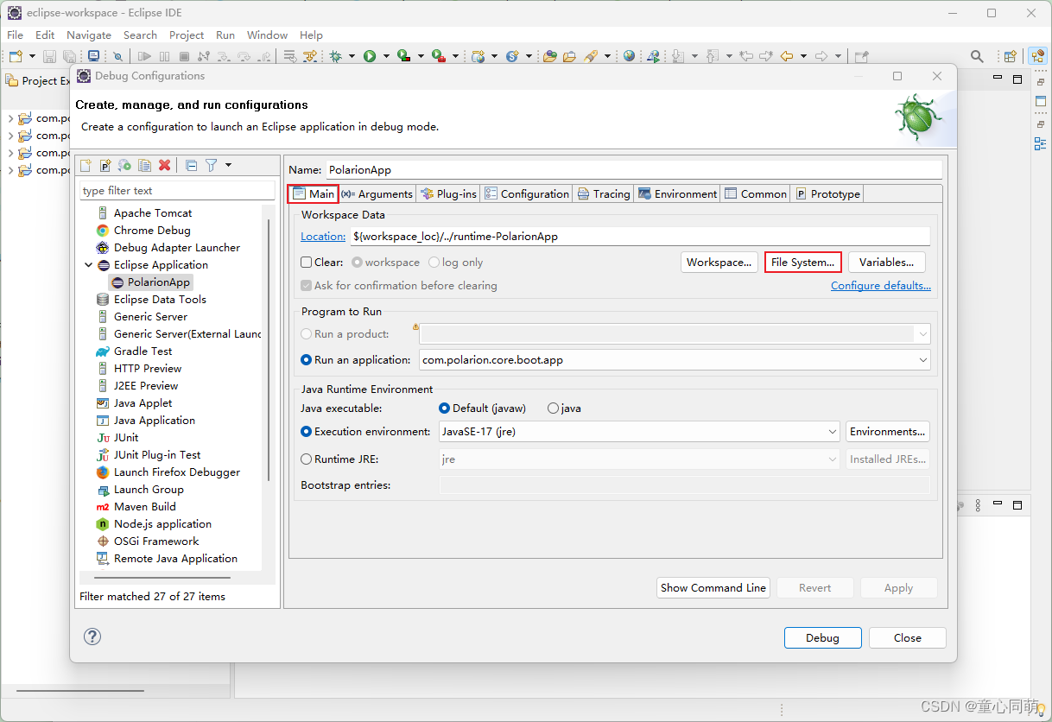
Task: Switch to Arguments tab
Action: [x=377, y=193]
